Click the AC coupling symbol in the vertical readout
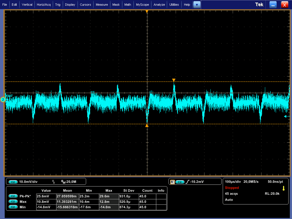 pos(54,182)
